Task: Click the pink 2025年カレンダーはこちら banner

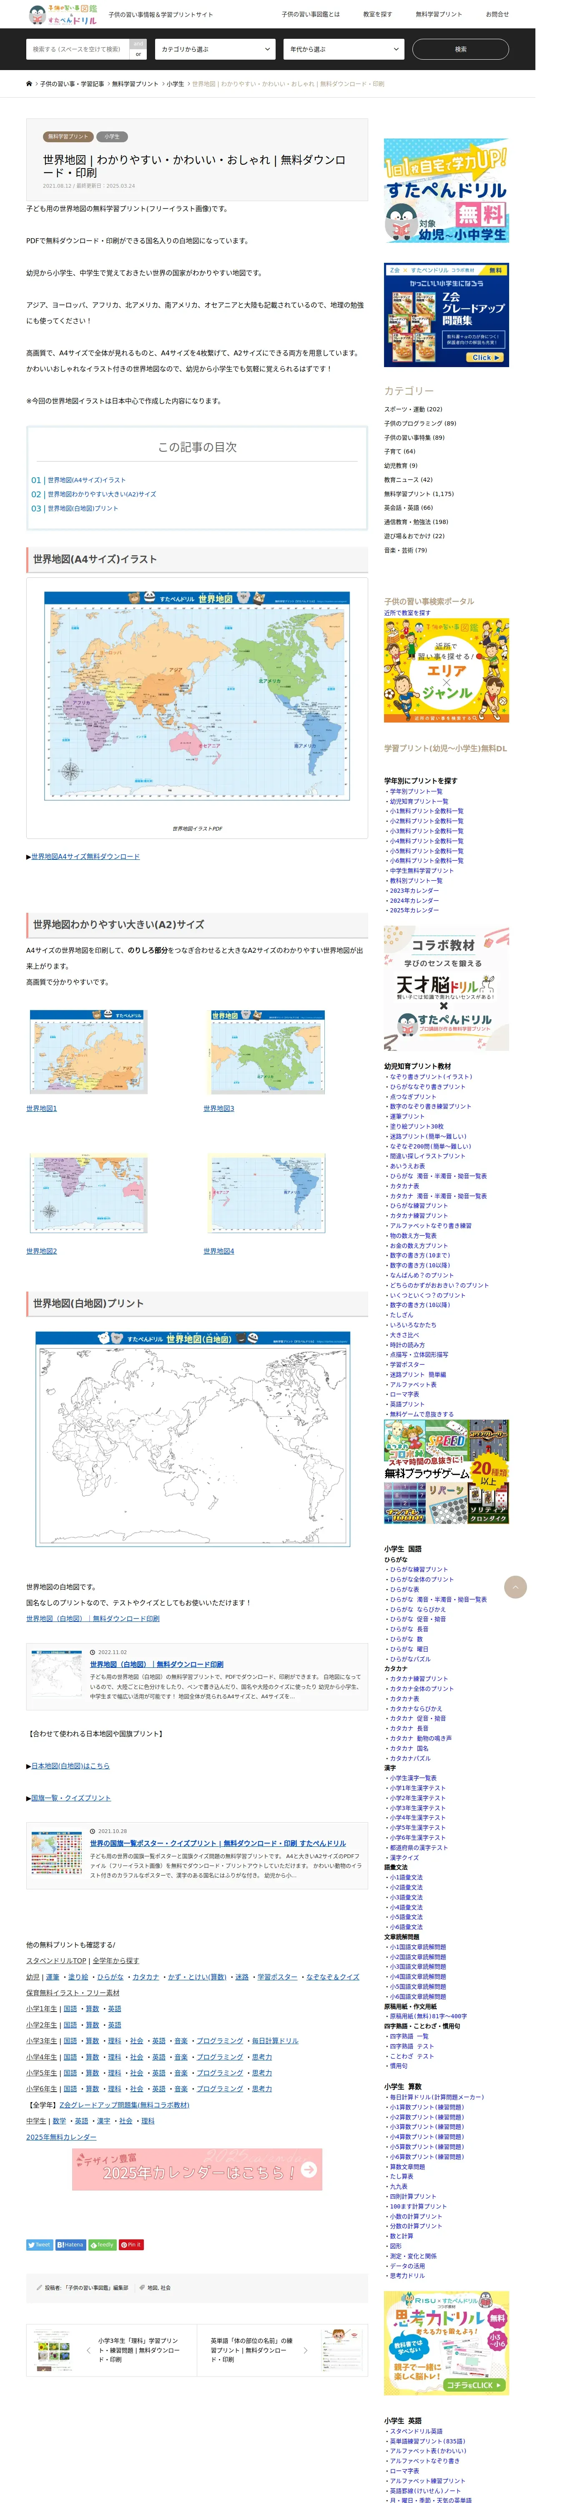Action: [x=197, y=2169]
